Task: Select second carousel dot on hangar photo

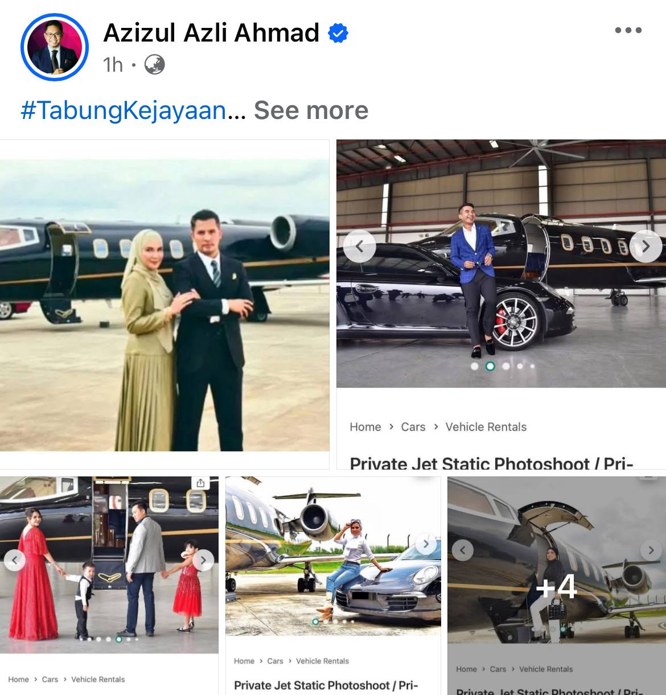Action: [490, 367]
